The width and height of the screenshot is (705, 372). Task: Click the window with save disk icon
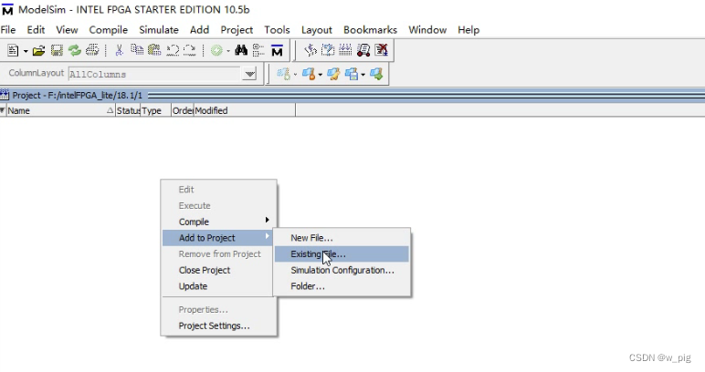click(x=352, y=74)
